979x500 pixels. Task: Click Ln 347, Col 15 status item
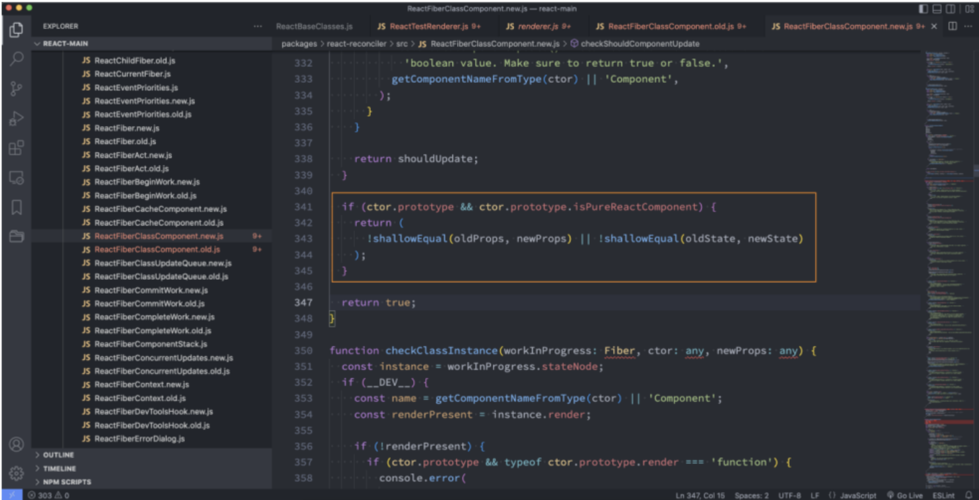click(700, 495)
